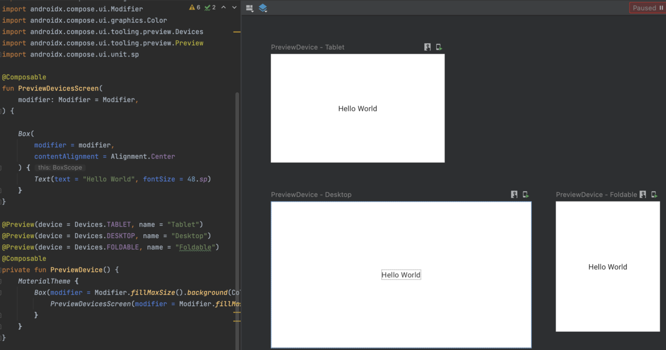
Task: Run the Tablet preview on a device
Action: (x=438, y=47)
